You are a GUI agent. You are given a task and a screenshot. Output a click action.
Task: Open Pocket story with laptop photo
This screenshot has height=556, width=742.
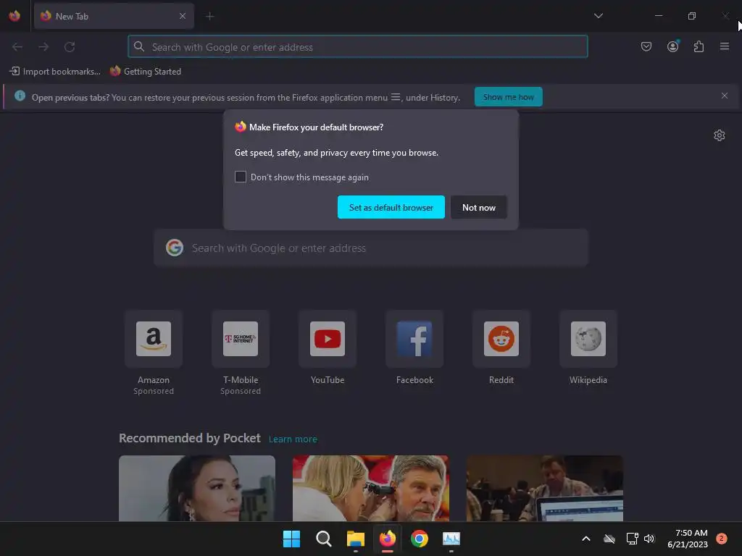point(545,489)
